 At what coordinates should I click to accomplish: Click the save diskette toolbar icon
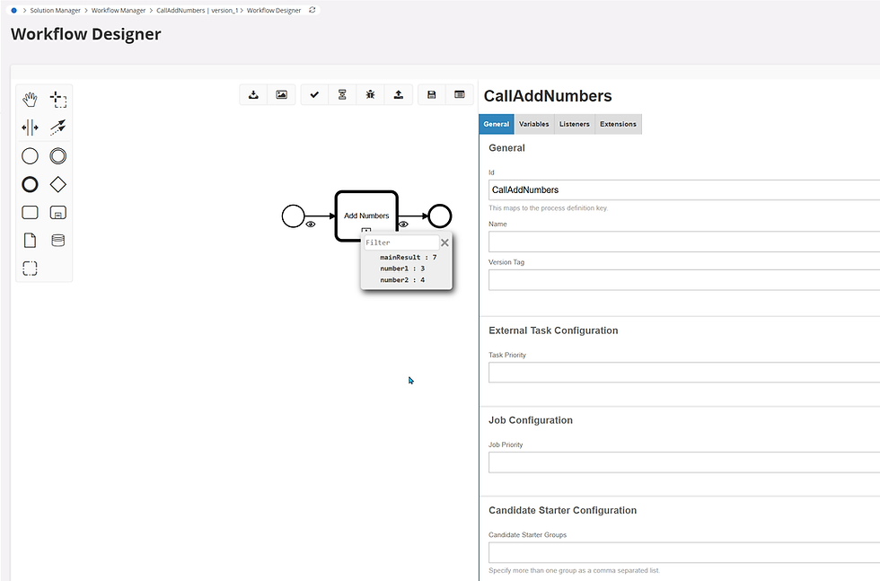(432, 95)
